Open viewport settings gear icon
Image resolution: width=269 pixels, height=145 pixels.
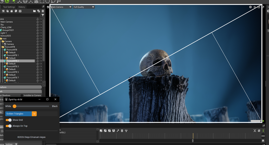click(250, 7)
